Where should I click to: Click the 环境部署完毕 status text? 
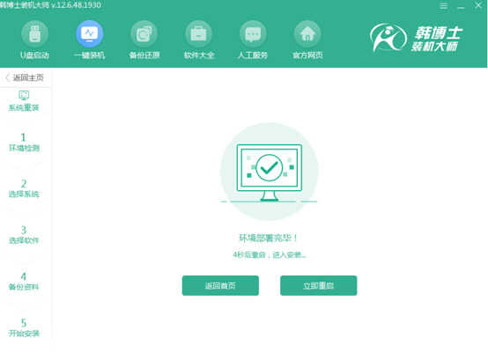(269, 238)
